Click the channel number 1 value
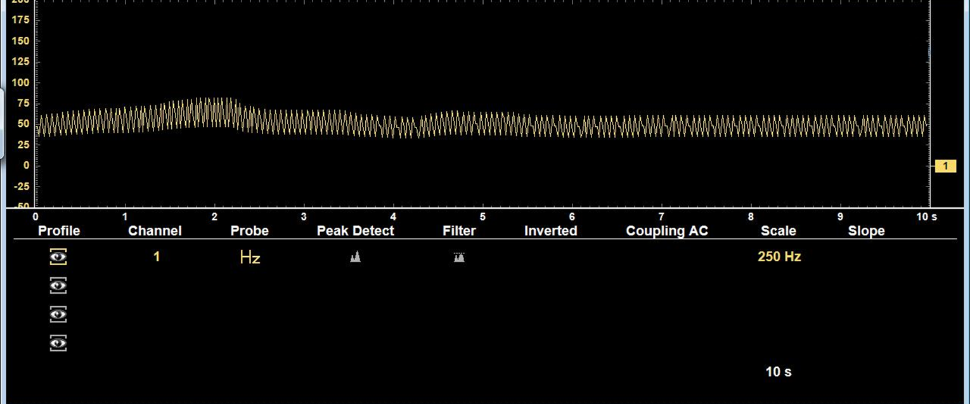The height and width of the screenshot is (404, 970). (156, 257)
